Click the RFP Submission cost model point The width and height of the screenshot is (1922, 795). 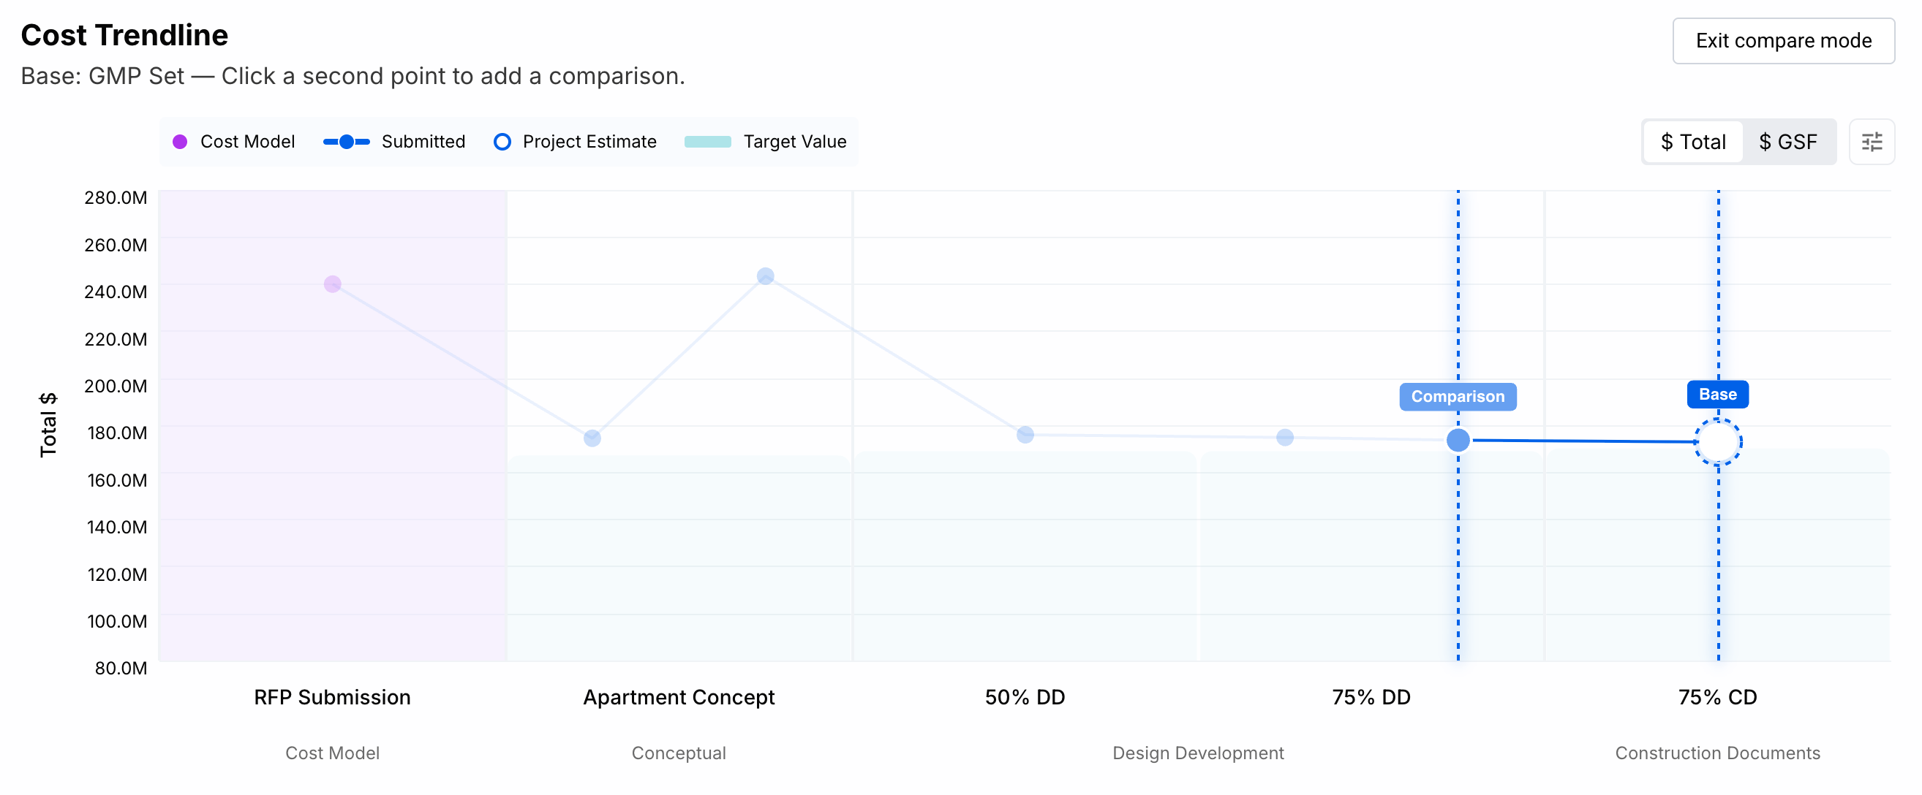332,284
